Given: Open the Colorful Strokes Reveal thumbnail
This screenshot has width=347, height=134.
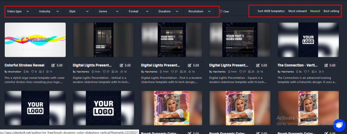Looking at the screenshot, I should [35, 40].
